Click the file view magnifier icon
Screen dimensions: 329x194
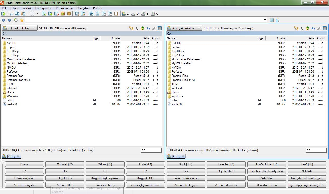coord(77,14)
